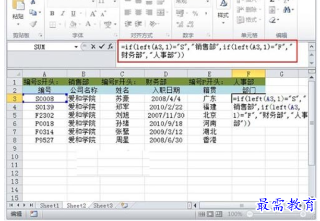This screenshot has width=320, height=221.
Task: Confirm the formula with the checkmark
Action: click(102, 47)
